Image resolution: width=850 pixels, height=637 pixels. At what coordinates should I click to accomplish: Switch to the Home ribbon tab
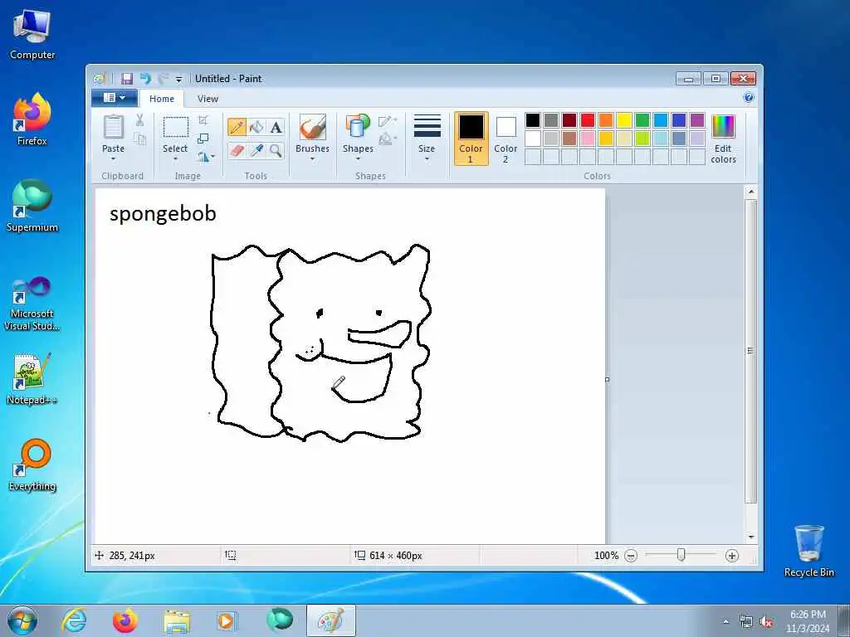point(162,99)
